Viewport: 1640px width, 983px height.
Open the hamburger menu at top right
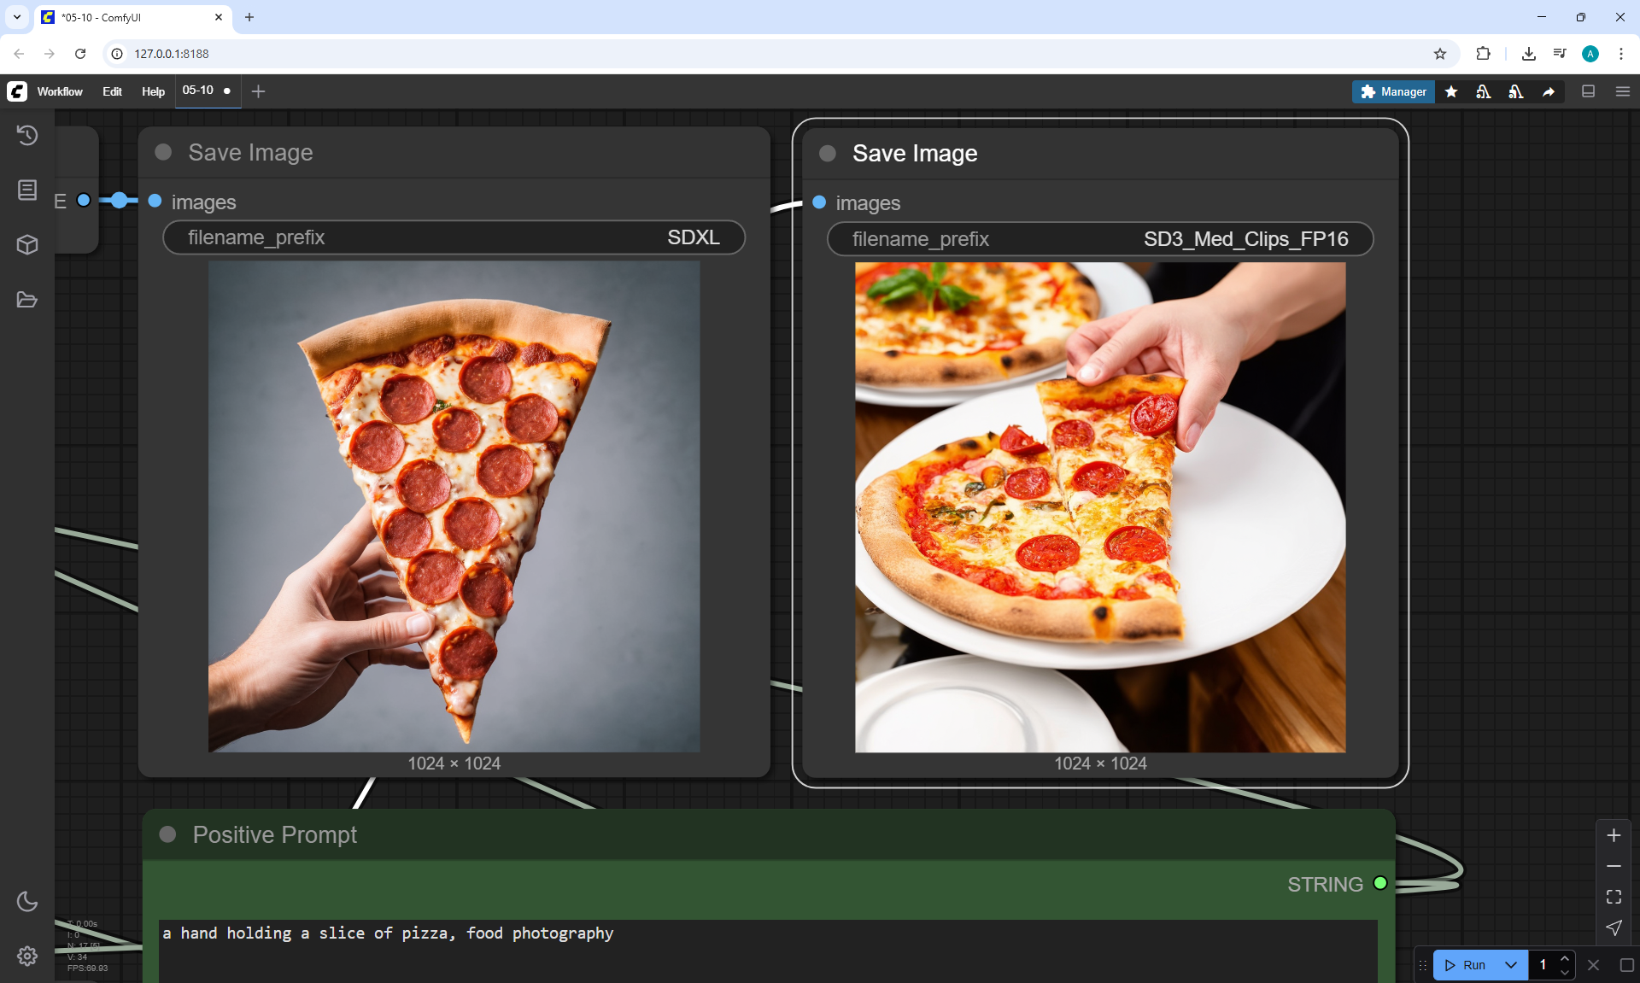point(1623,91)
